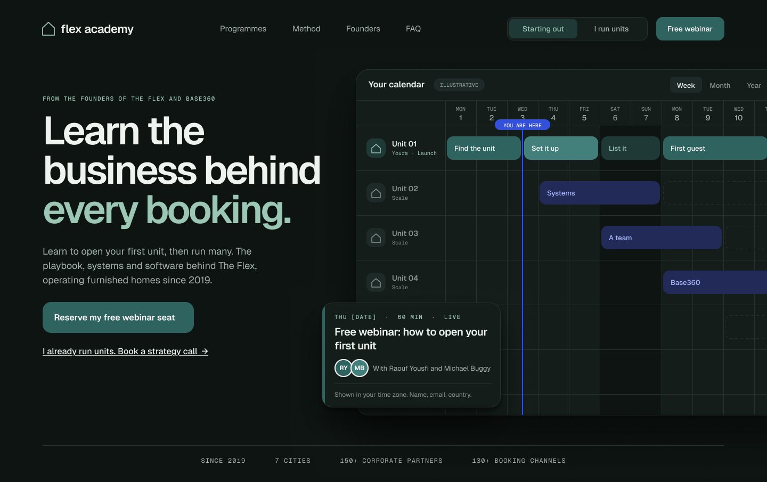
Task: Click the ILLUSTRATIVE badge
Action: point(459,85)
